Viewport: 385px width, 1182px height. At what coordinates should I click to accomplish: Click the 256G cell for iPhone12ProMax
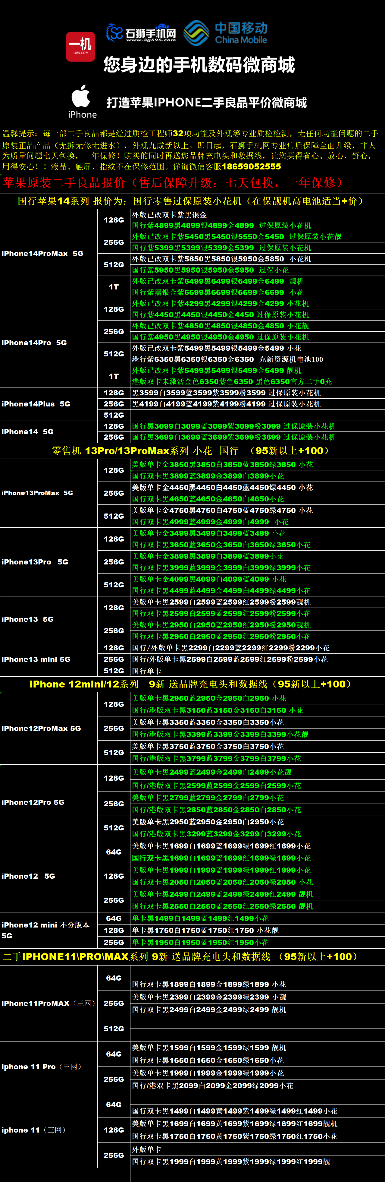(114, 728)
